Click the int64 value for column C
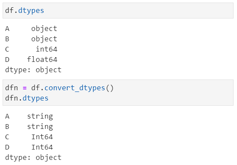 pyautogui.click(x=47, y=49)
